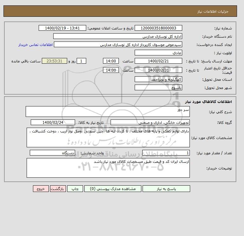Click label استان محل تحویل
Screen dimensions: 244x236
click(217, 80)
